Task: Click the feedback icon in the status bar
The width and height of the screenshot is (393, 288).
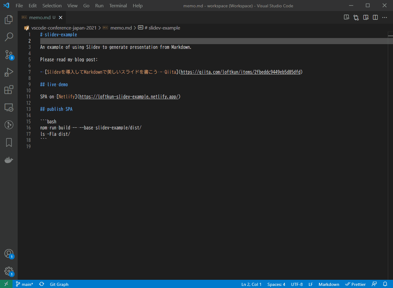Action: 374,284
